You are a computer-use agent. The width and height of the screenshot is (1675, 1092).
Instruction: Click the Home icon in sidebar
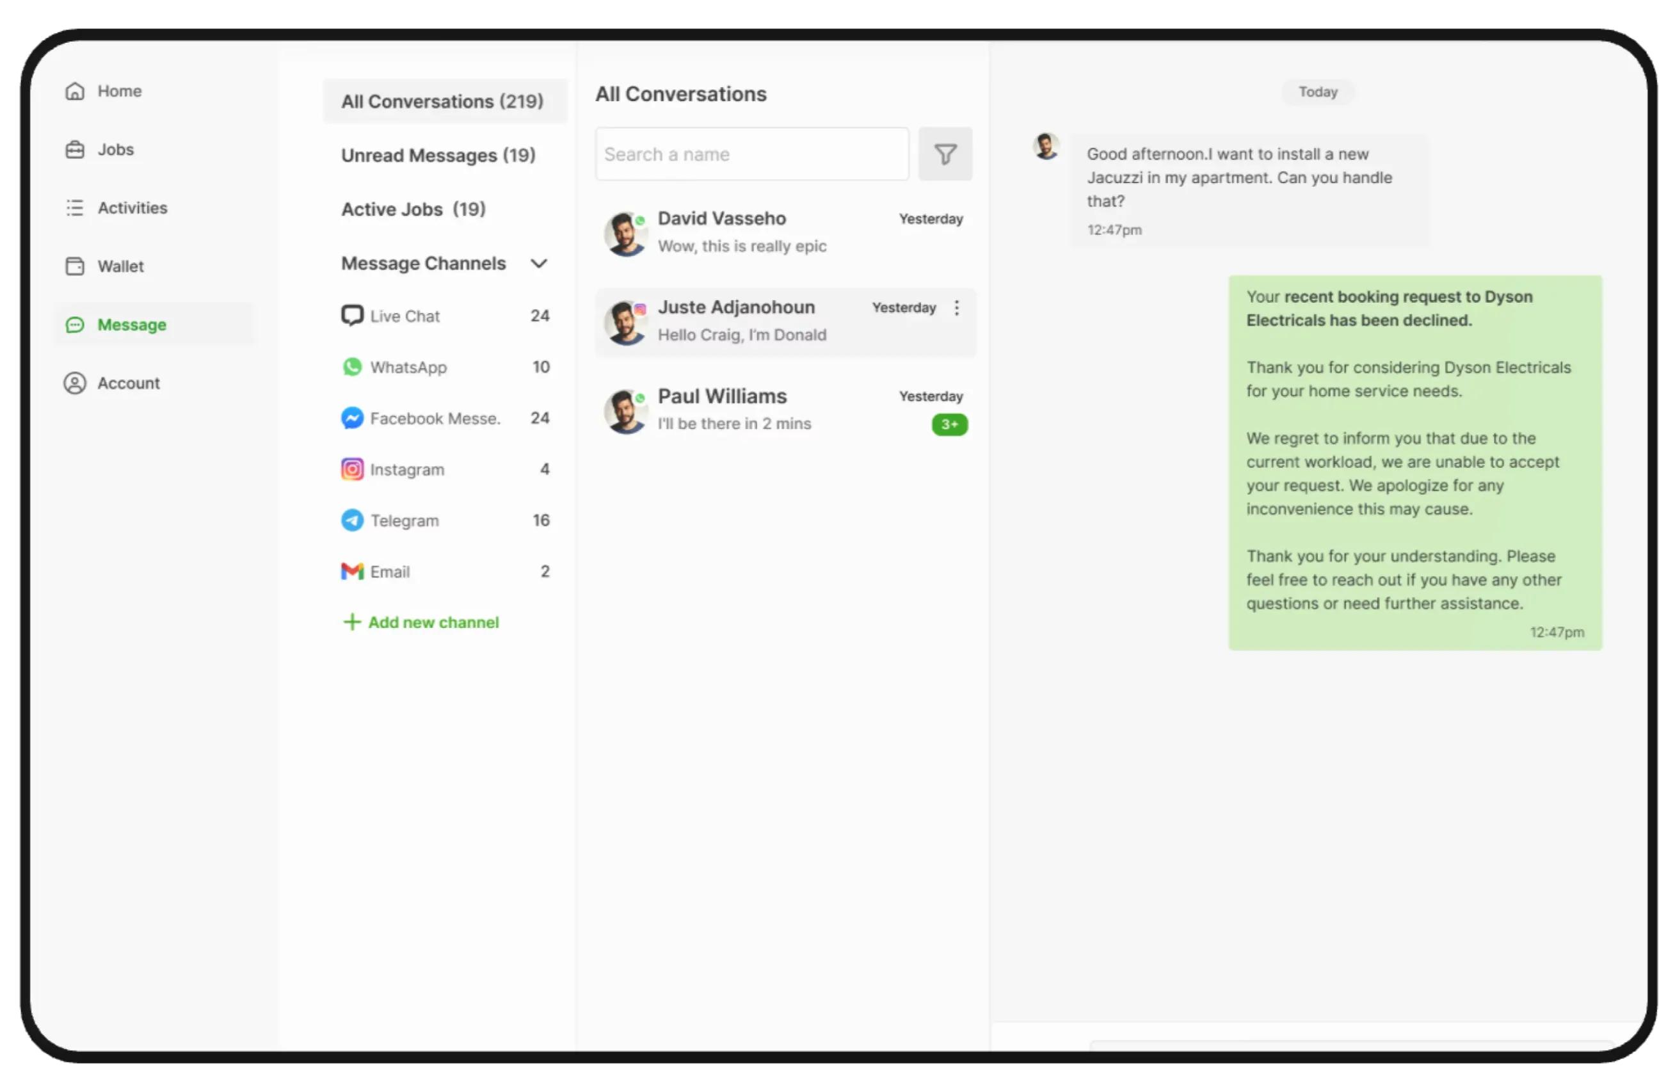pos(75,92)
